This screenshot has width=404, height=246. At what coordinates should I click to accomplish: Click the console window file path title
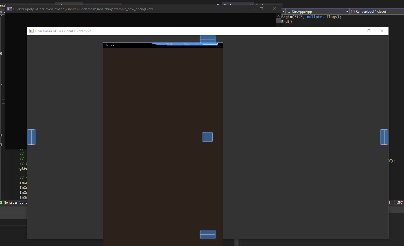point(84,9)
